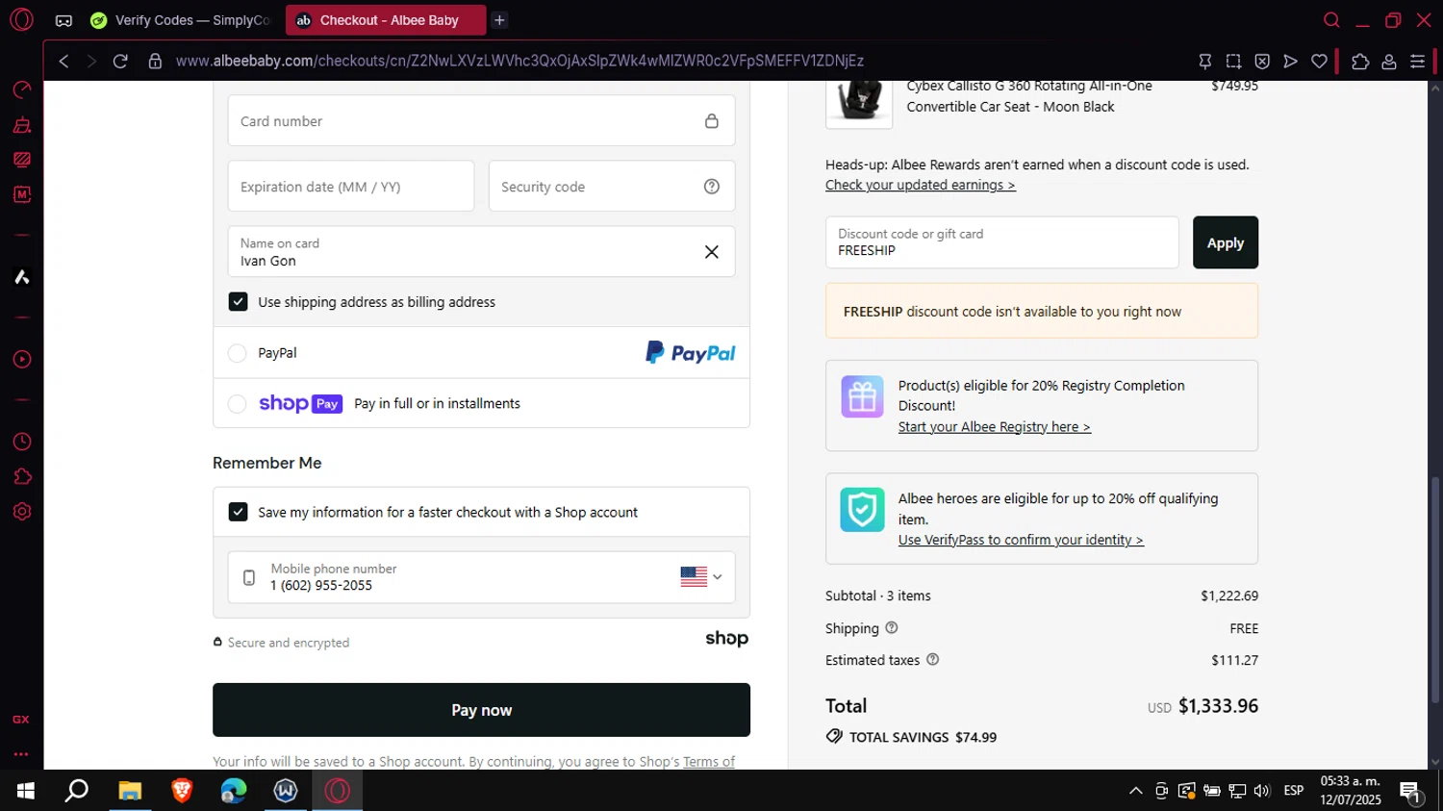Open the Aria AI icon in sidebar
1443x811 pixels.
pyautogui.click(x=21, y=277)
